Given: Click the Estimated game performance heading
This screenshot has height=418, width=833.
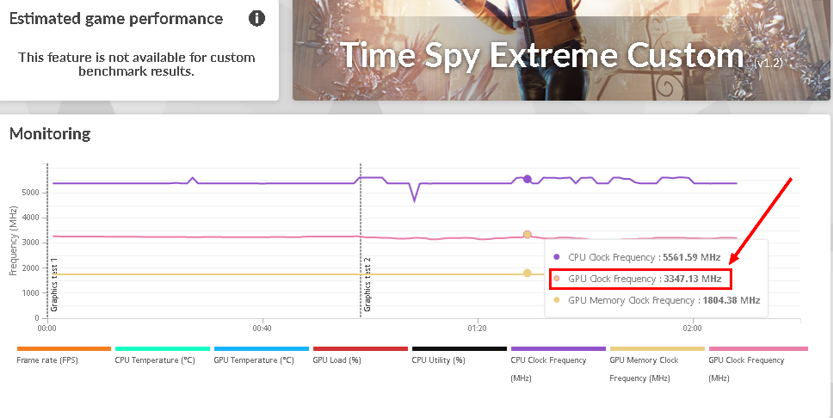Looking at the screenshot, I should [x=116, y=19].
